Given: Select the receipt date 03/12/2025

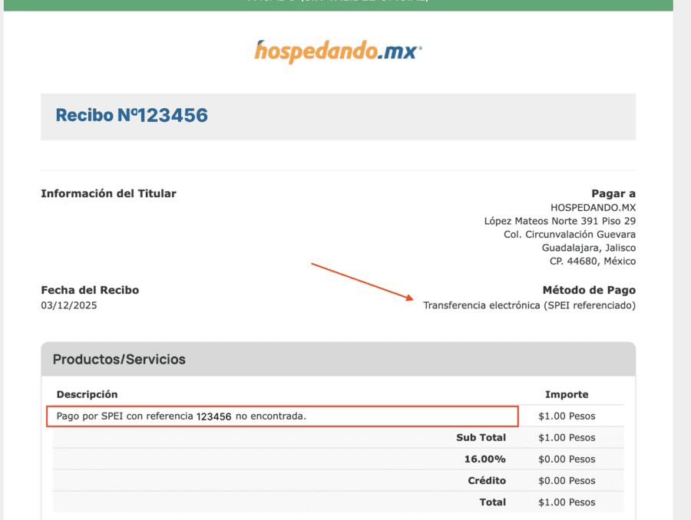Looking at the screenshot, I should point(69,305).
